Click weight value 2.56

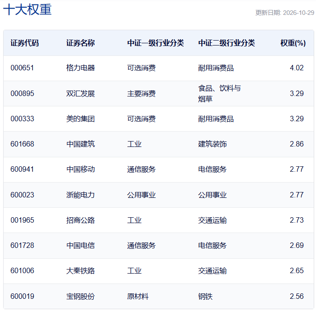pos(297,296)
